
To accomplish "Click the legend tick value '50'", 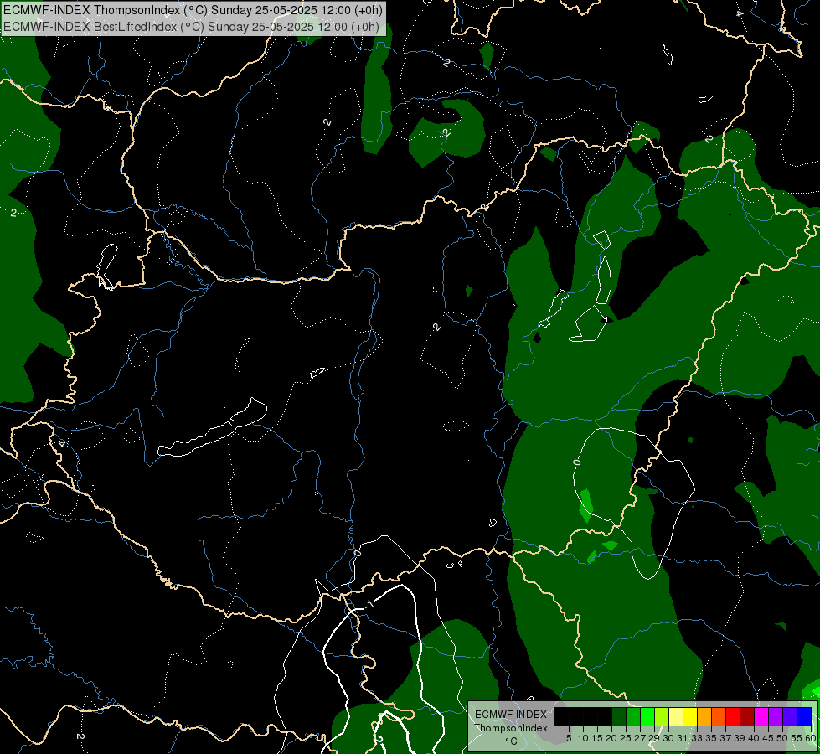I will 783,738.
